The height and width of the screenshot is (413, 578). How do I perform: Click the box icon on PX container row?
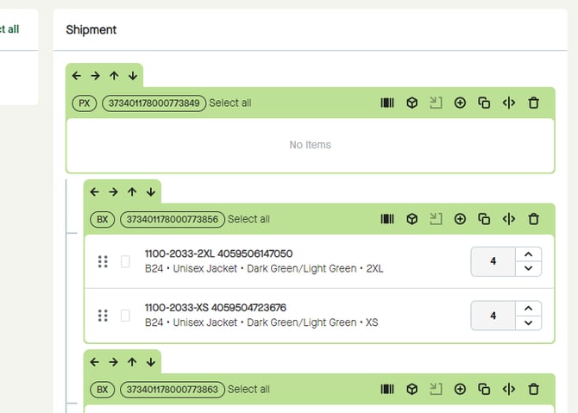click(x=412, y=103)
